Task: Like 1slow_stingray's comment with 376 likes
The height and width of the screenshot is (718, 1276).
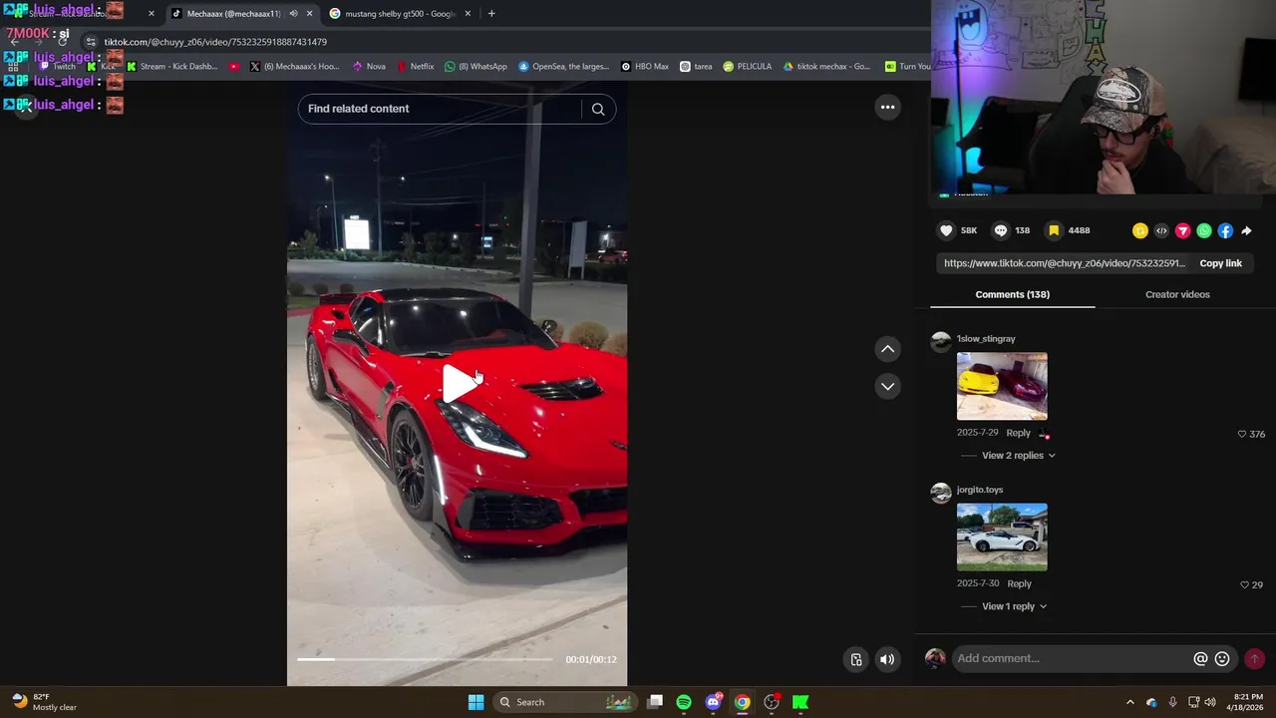Action: (1242, 434)
